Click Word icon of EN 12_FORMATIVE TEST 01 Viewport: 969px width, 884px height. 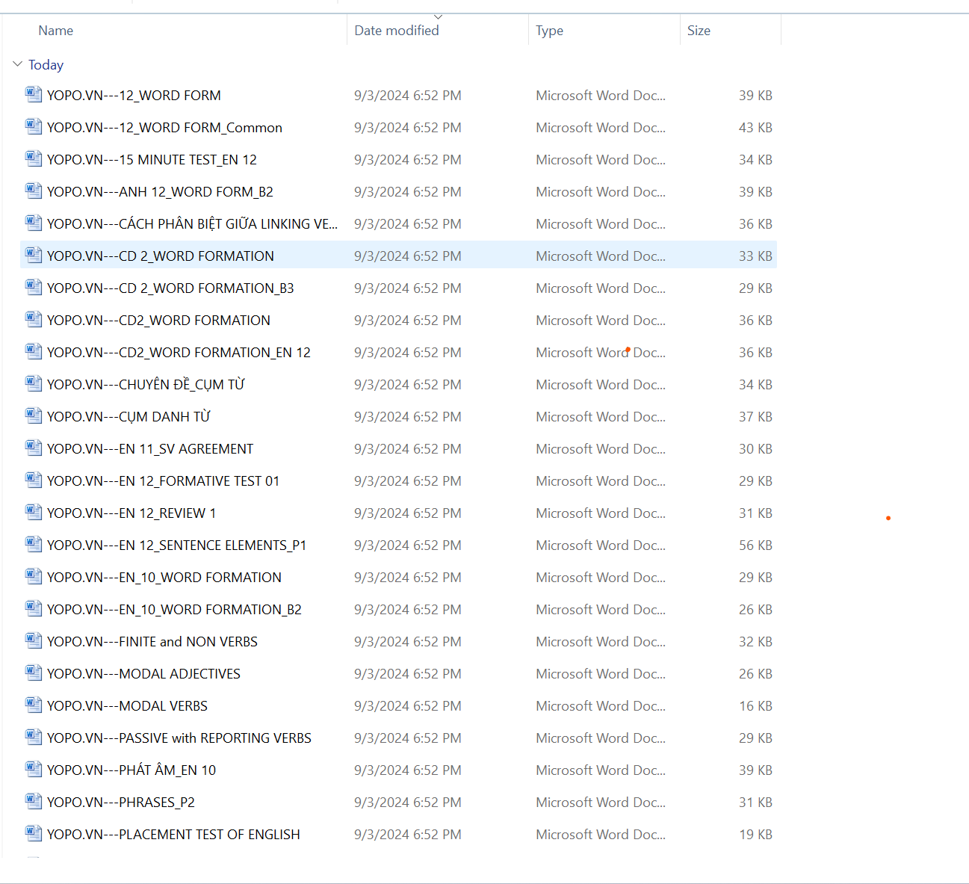coord(34,480)
